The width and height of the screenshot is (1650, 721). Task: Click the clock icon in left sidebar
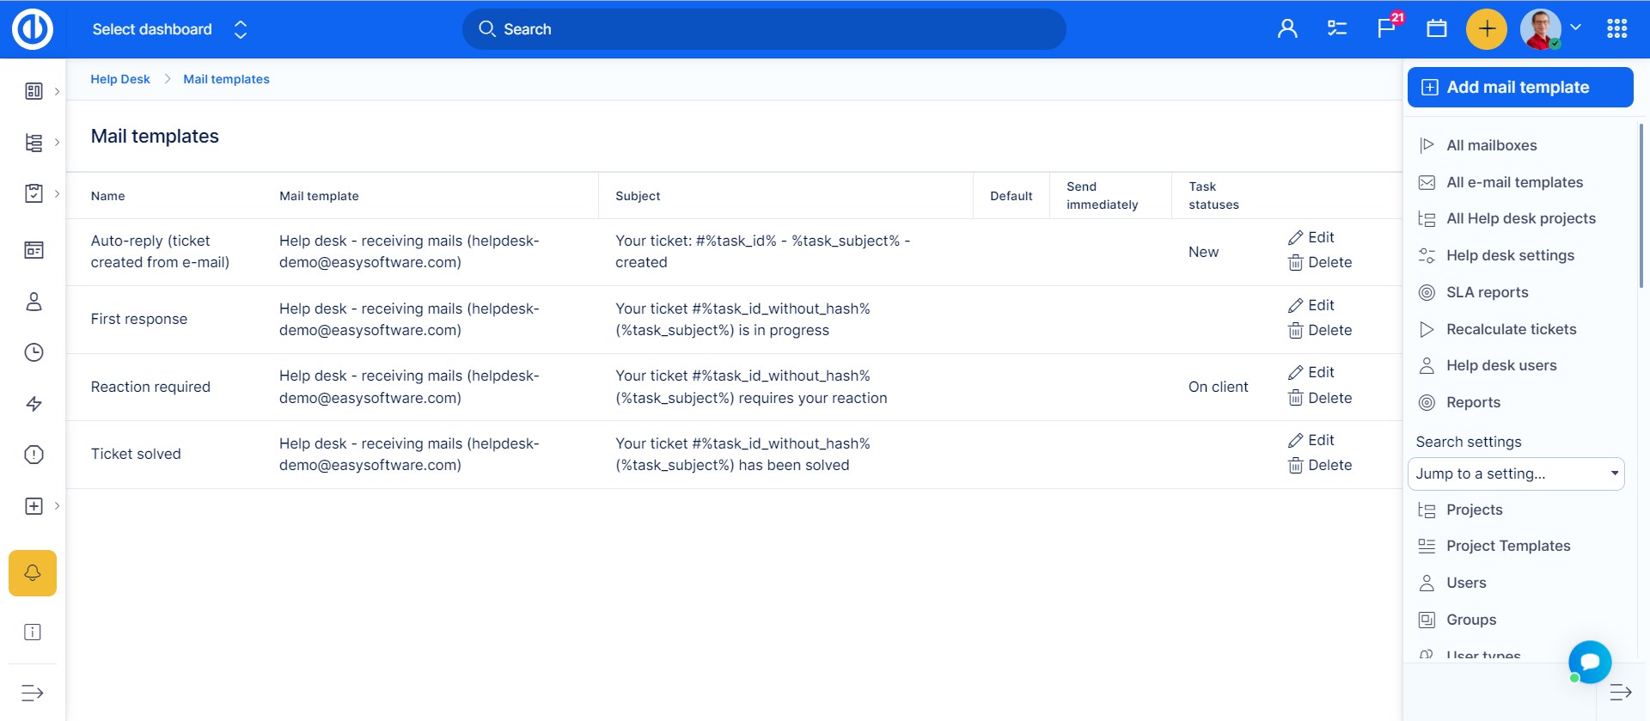pos(34,352)
